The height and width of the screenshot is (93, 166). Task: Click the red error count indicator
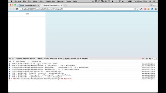point(143,59)
